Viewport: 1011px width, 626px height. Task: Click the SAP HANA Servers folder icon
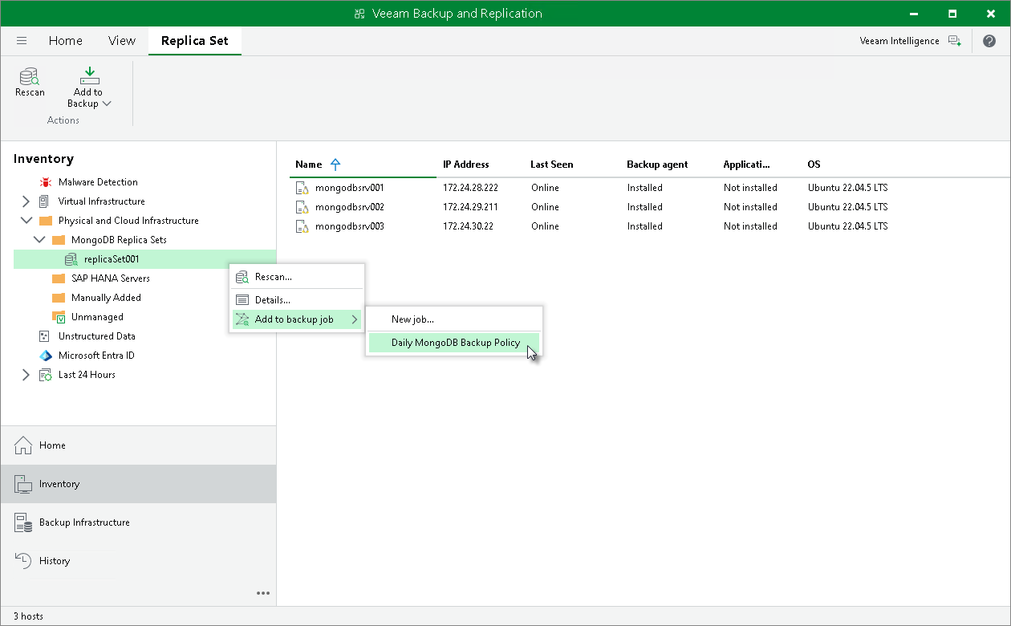pos(58,278)
